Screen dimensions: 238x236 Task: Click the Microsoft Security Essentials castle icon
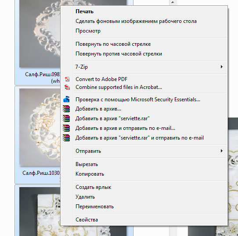click(66, 99)
